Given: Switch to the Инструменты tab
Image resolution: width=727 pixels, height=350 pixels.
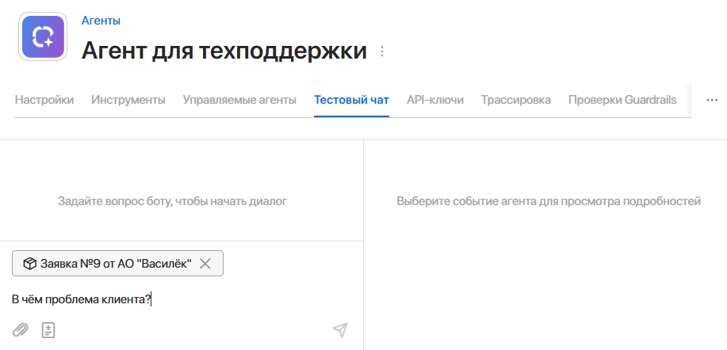Looking at the screenshot, I should 128,100.
